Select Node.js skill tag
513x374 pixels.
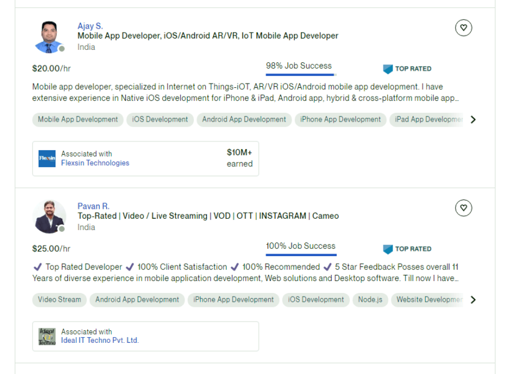[370, 300]
